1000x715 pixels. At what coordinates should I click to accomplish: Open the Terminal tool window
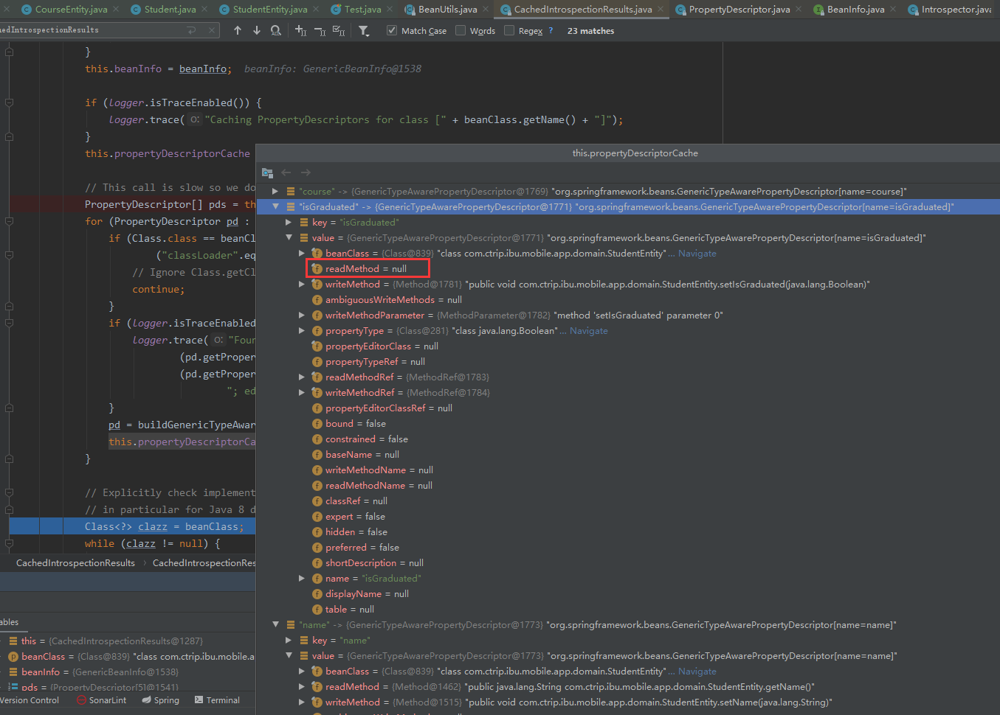click(x=217, y=700)
